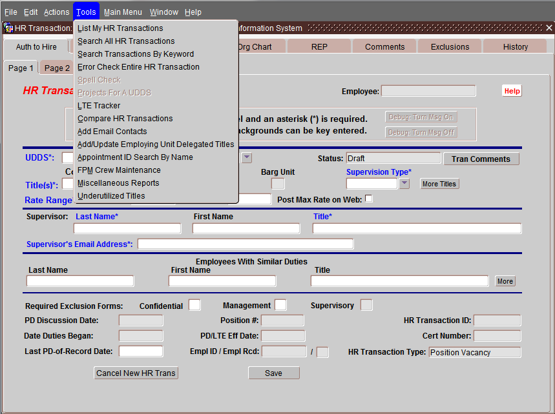Select Add/Update Employing Unit Delegated Titles

tap(156, 144)
